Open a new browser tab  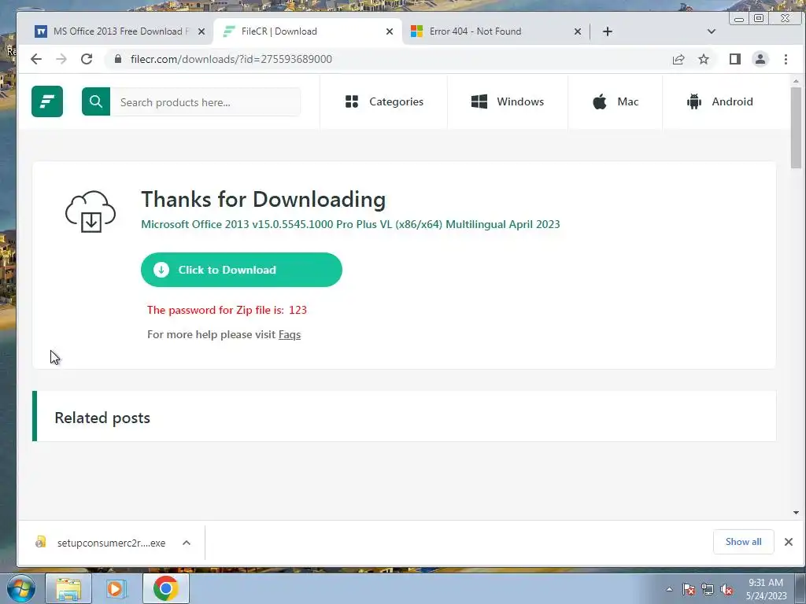(608, 31)
